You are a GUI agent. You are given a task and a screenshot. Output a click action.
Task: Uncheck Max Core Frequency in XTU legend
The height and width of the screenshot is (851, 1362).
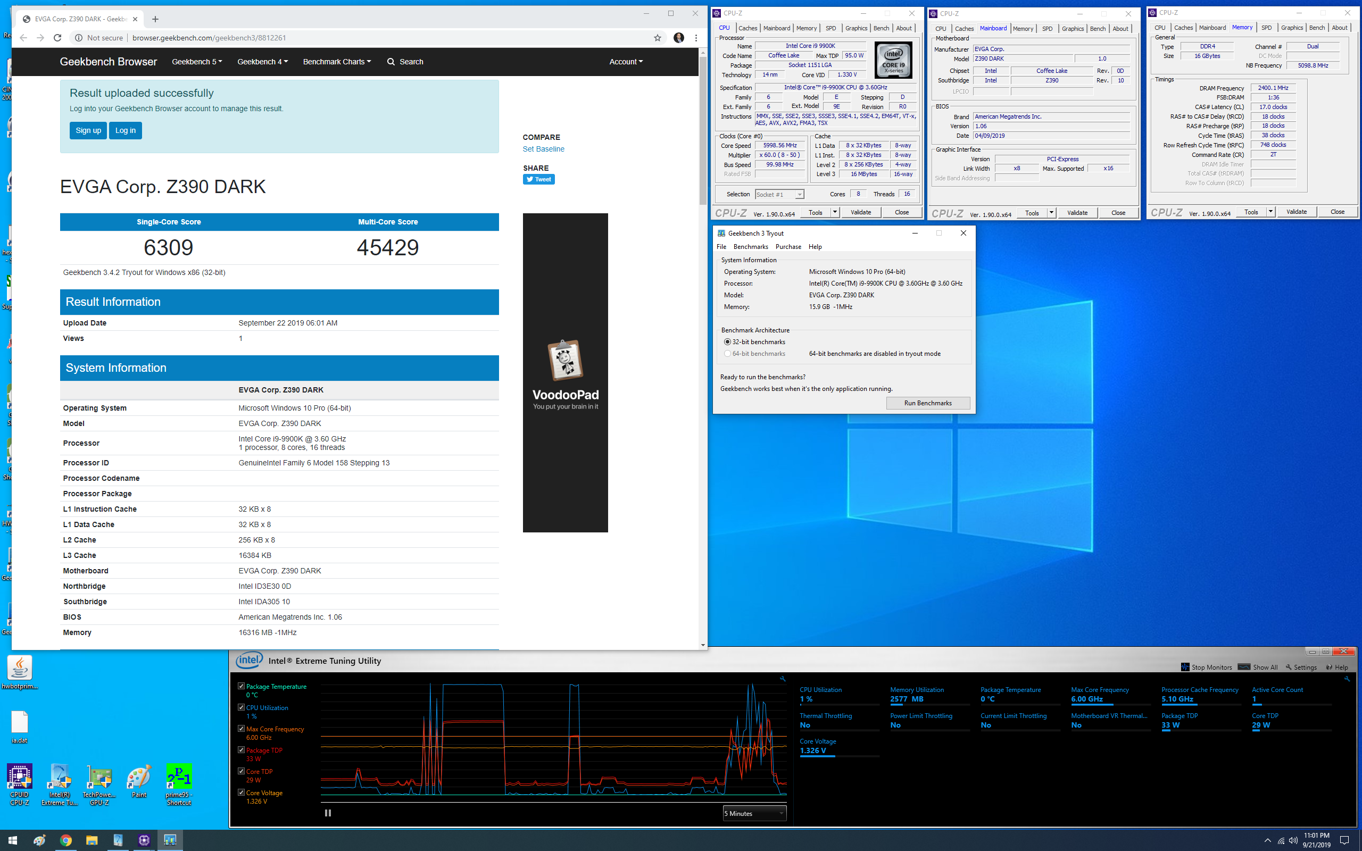click(x=242, y=728)
